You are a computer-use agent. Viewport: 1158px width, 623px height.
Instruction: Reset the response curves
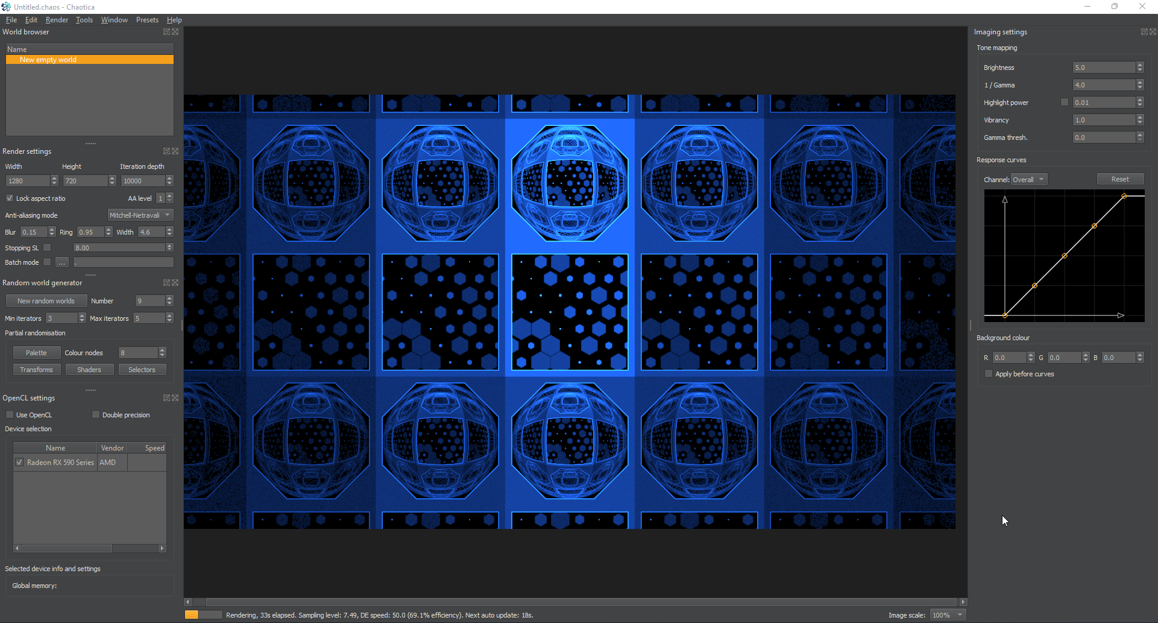[x=1120, y=179]
